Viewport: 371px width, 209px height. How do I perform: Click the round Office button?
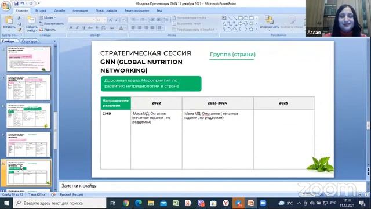click(x=6, y=6)
